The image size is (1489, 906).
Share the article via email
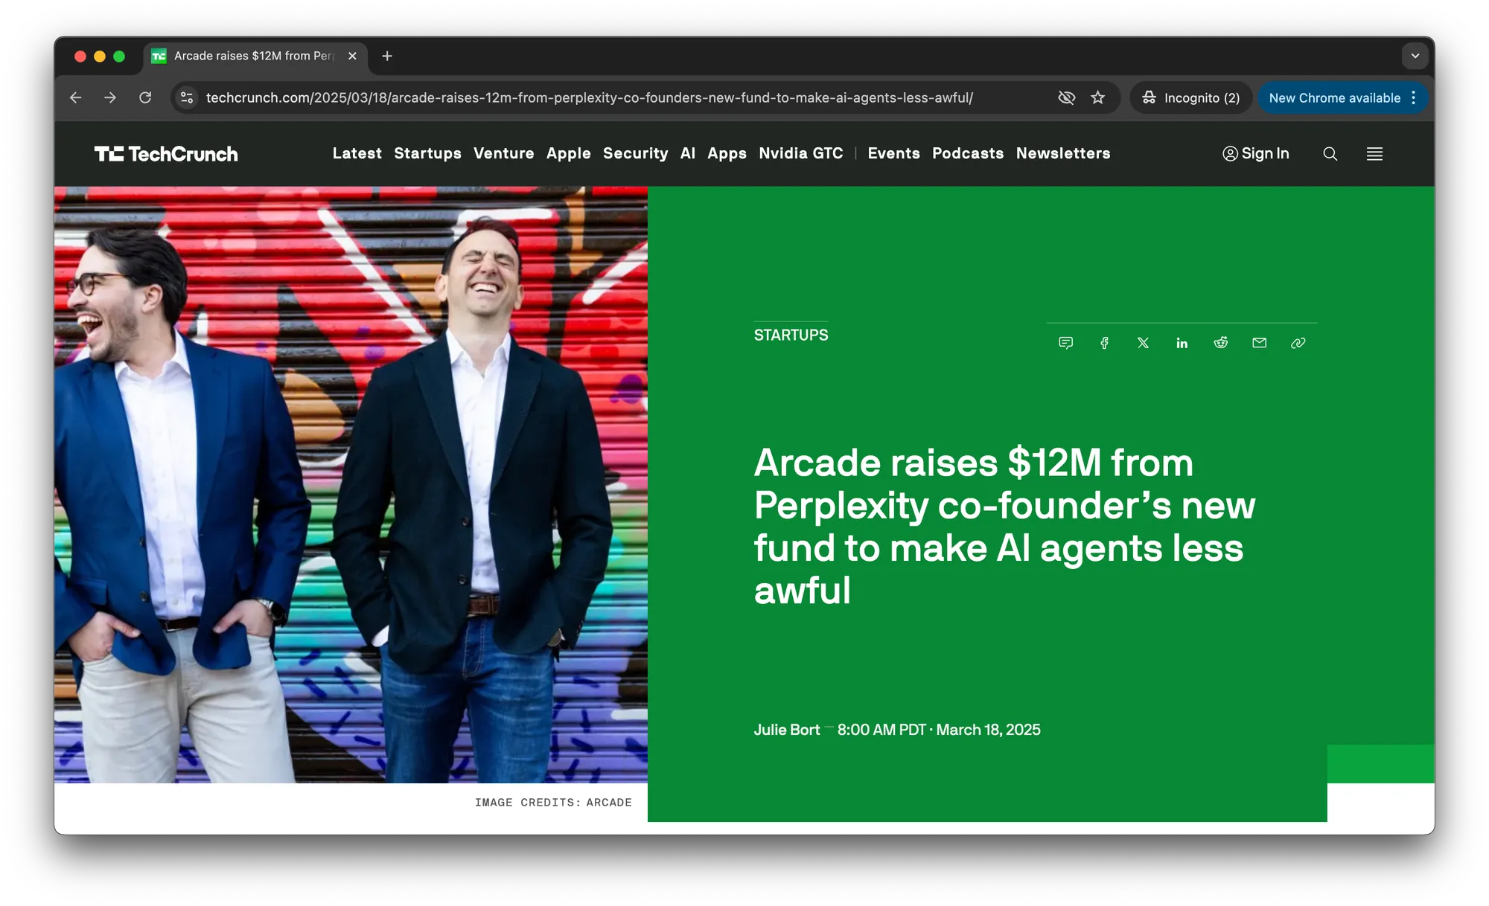[x=1260, y=343]
